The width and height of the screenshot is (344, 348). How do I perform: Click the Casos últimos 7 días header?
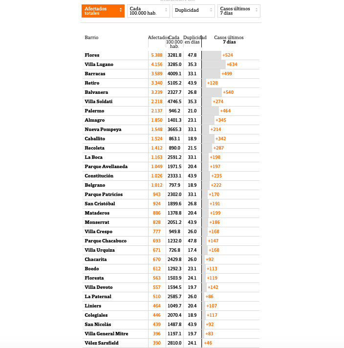(x=229, y=40)
